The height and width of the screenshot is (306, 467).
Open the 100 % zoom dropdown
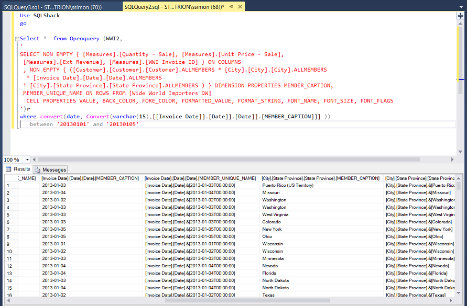click(x=28, y=160)
